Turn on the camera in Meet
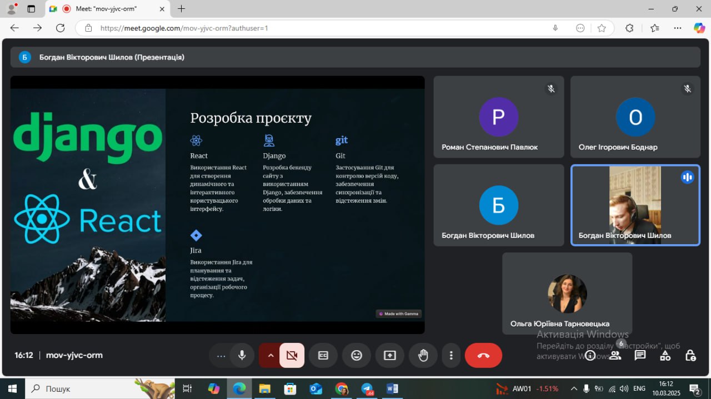 [x=292, y=355]
